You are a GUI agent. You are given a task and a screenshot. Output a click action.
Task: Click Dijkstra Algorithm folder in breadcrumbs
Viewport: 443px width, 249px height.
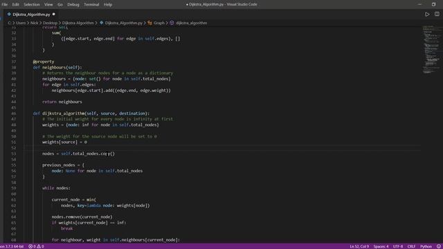[78, 23]
